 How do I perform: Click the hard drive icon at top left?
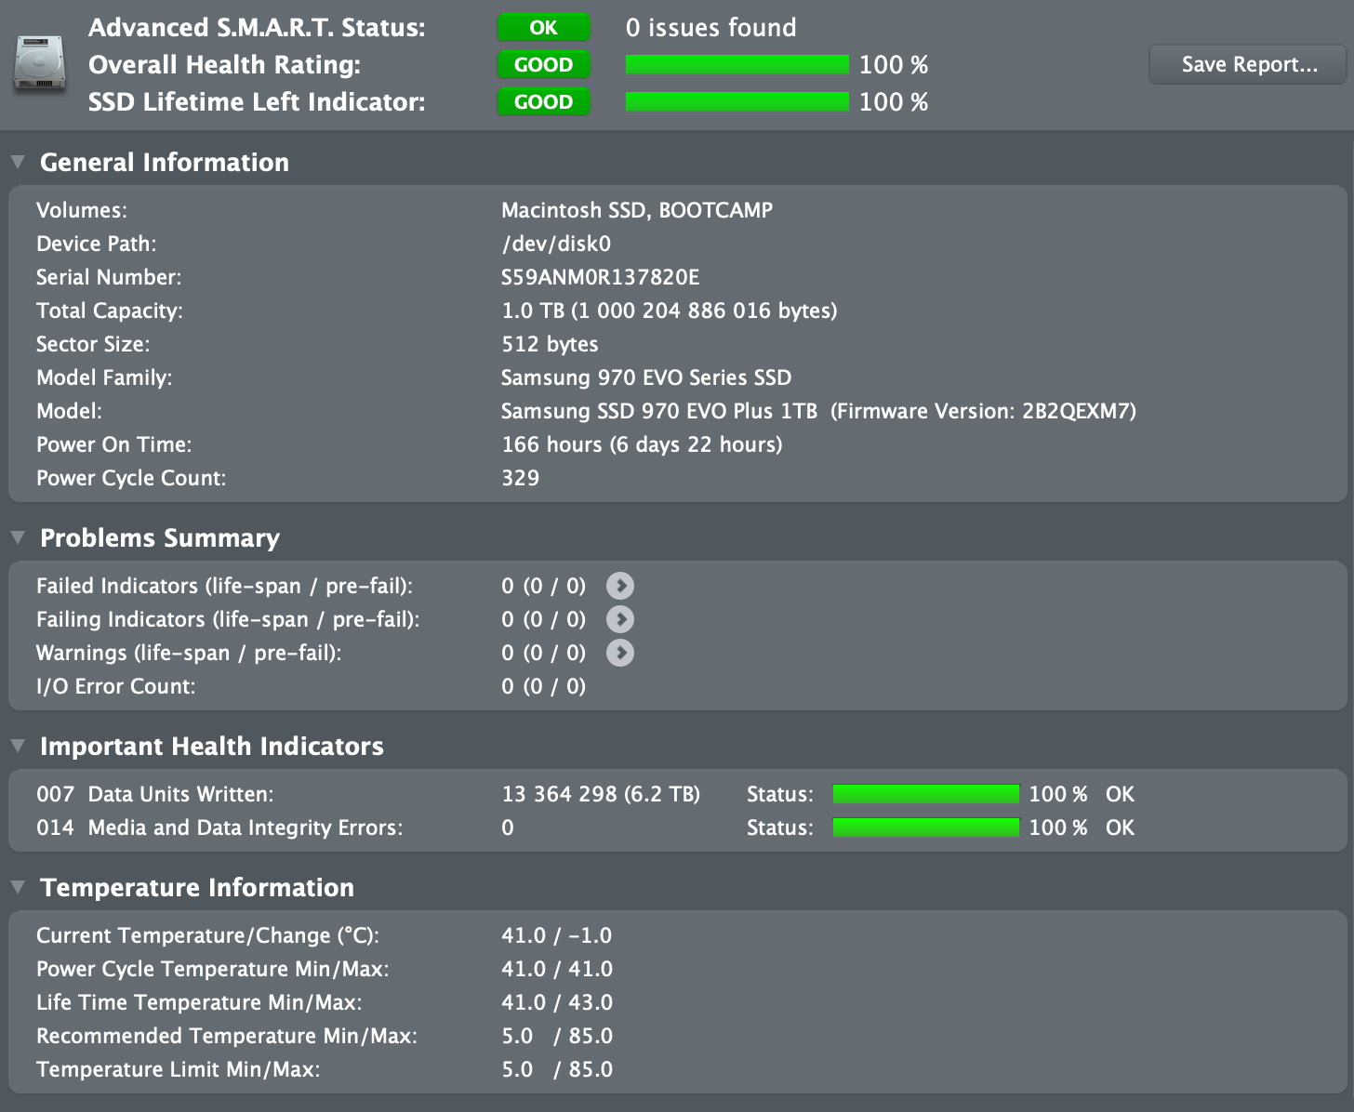(x=39, y=64)
